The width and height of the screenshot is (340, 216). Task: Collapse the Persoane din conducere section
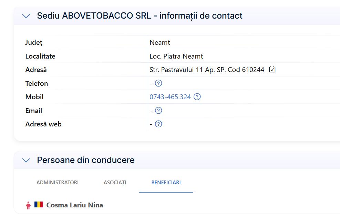tap(26, 160)
